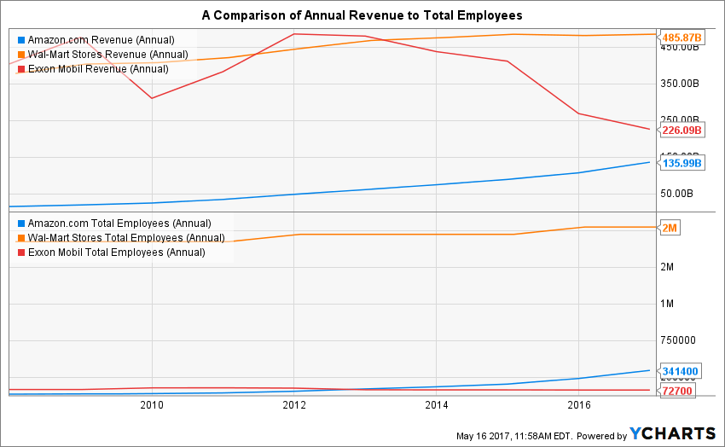
Task: Select 'Amazon.com Total Employees (Annual)' legend text
Action: (119, 223)
